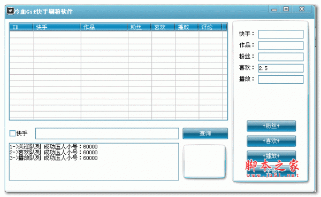Viewport: 321px width, 197px height.
Task: Click the 作品: label
Action: [247, 45]
